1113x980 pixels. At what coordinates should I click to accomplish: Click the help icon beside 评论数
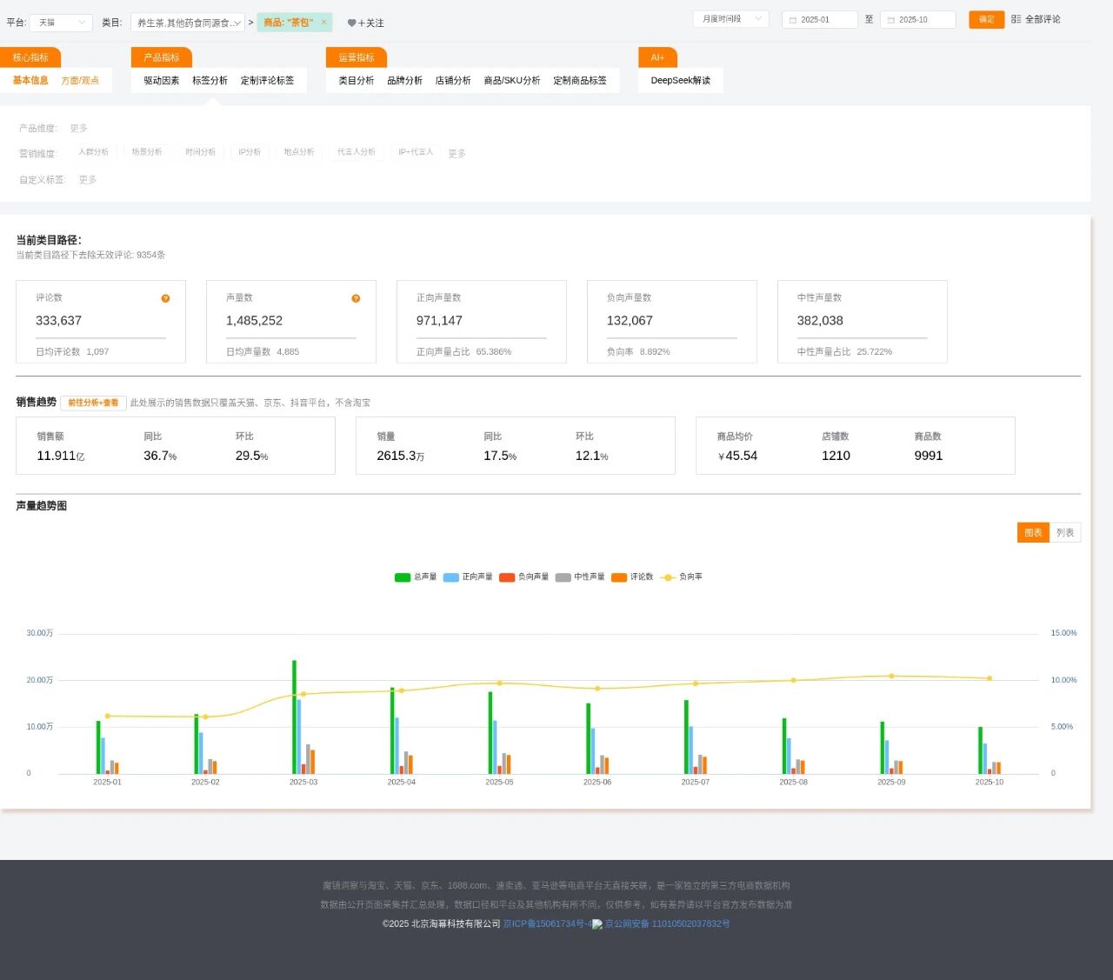165,298
